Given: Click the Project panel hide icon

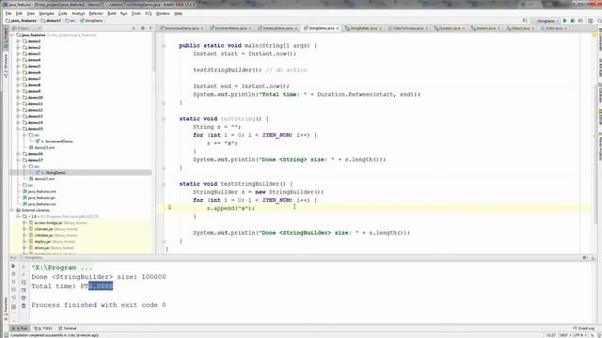Looking at the screenshot, I should pos(150,28).
